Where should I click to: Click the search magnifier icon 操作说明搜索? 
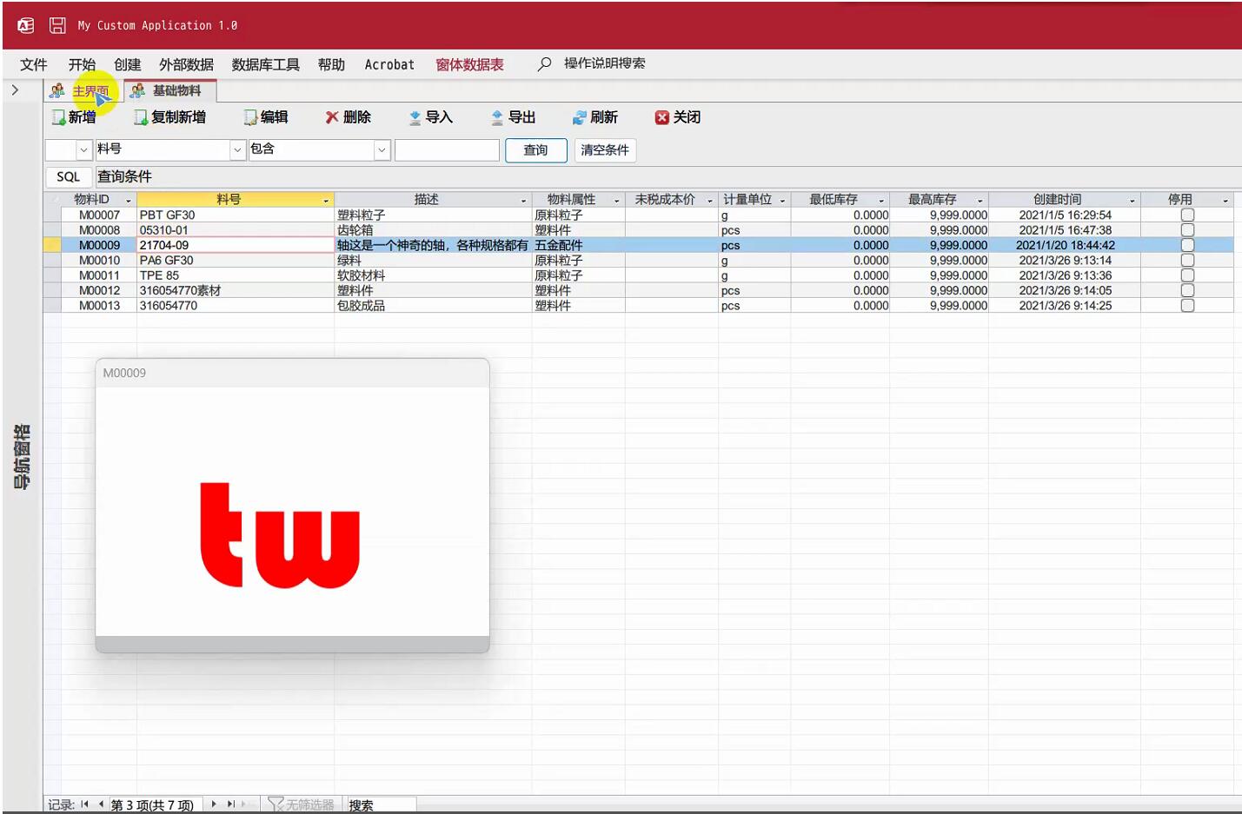(x=544, y=64)
